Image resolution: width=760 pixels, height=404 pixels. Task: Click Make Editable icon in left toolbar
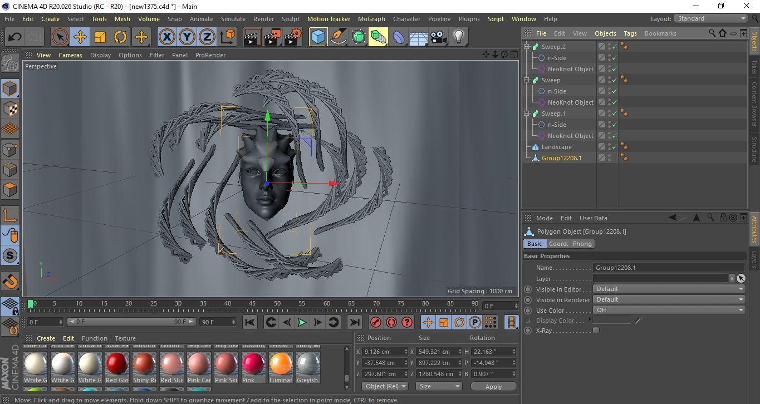pyautogui.click(x=10, y=63)
